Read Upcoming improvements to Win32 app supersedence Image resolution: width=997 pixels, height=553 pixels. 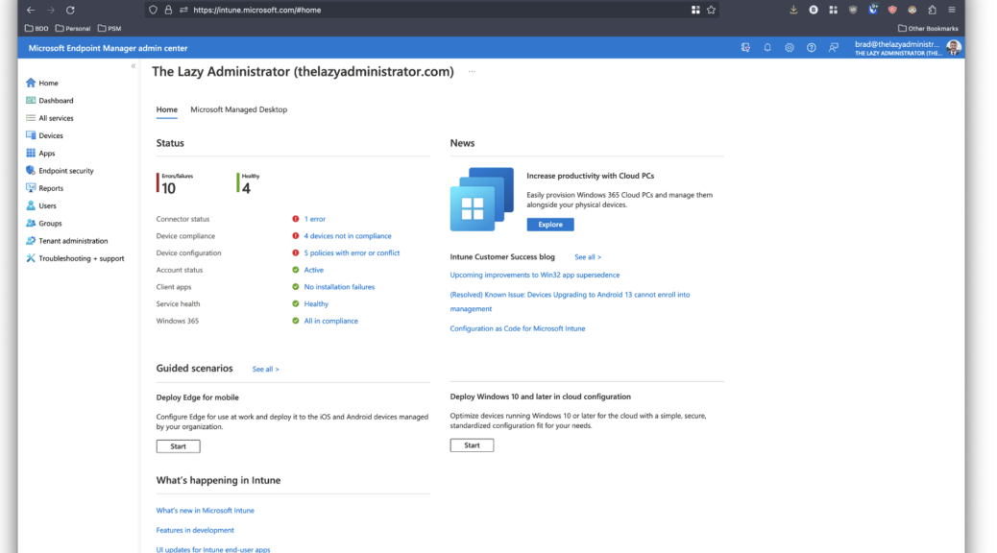click(x=535, y=276)
